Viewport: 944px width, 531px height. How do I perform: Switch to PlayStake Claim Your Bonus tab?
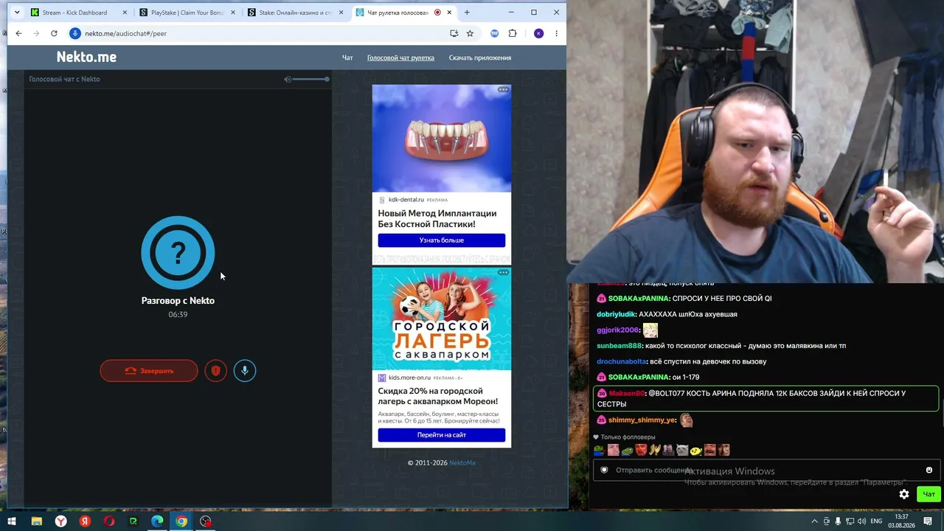[x=187, y=13]
